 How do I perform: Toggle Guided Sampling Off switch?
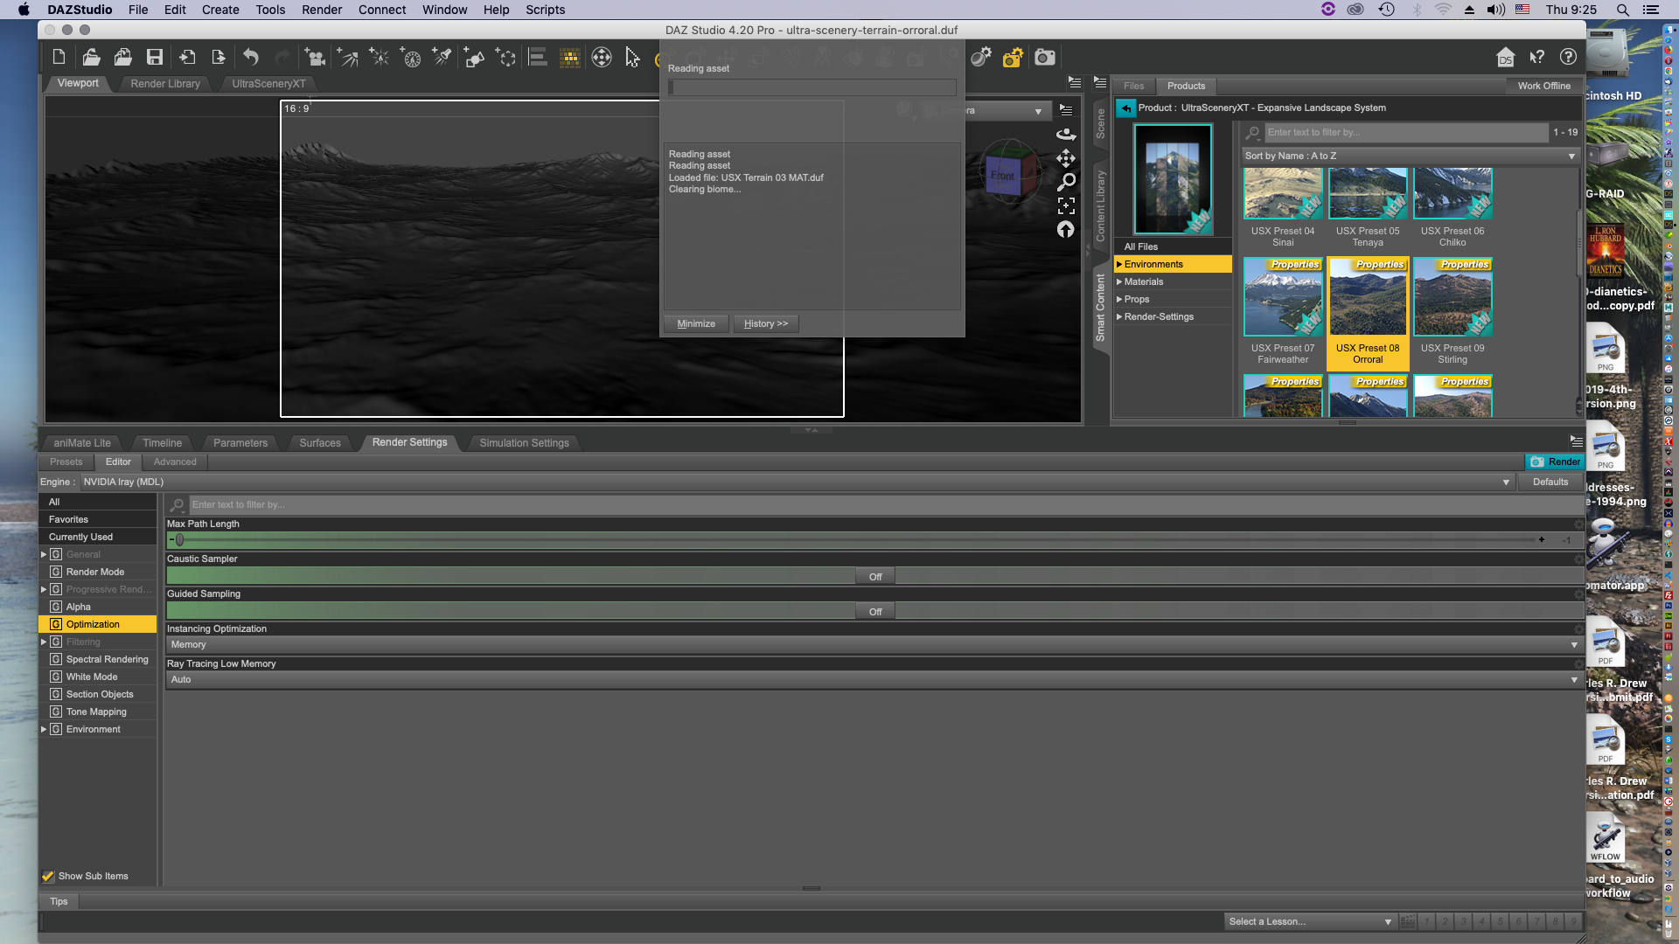[874, 612]
